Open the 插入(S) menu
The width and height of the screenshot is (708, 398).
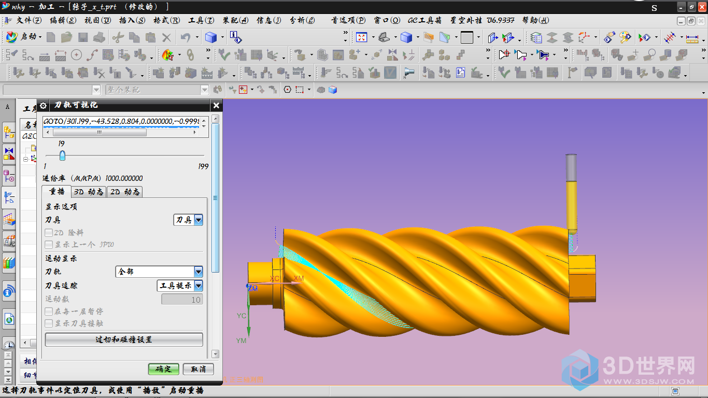click(132, 20)
